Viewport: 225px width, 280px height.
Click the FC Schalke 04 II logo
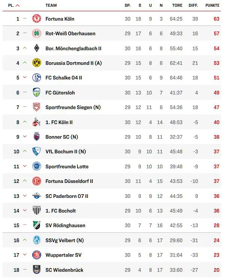pyautogui.click(x=36, y=78)
